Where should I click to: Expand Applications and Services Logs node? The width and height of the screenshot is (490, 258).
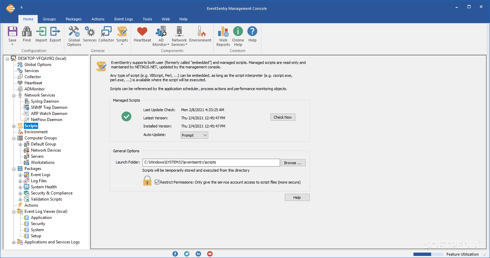[14, 242]
